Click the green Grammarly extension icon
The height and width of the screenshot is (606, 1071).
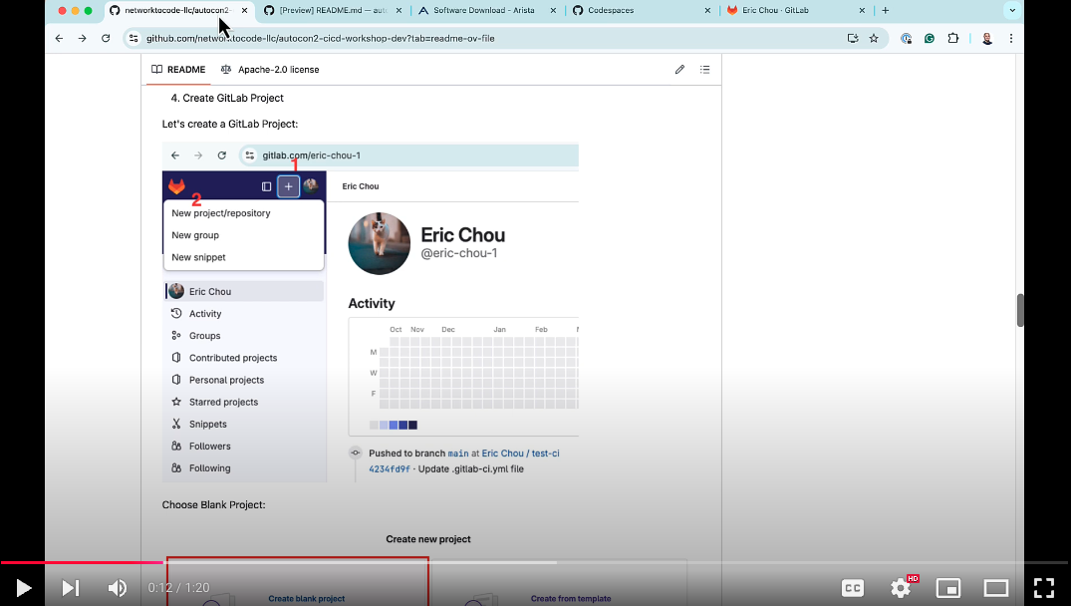click(x=930, y=38)
